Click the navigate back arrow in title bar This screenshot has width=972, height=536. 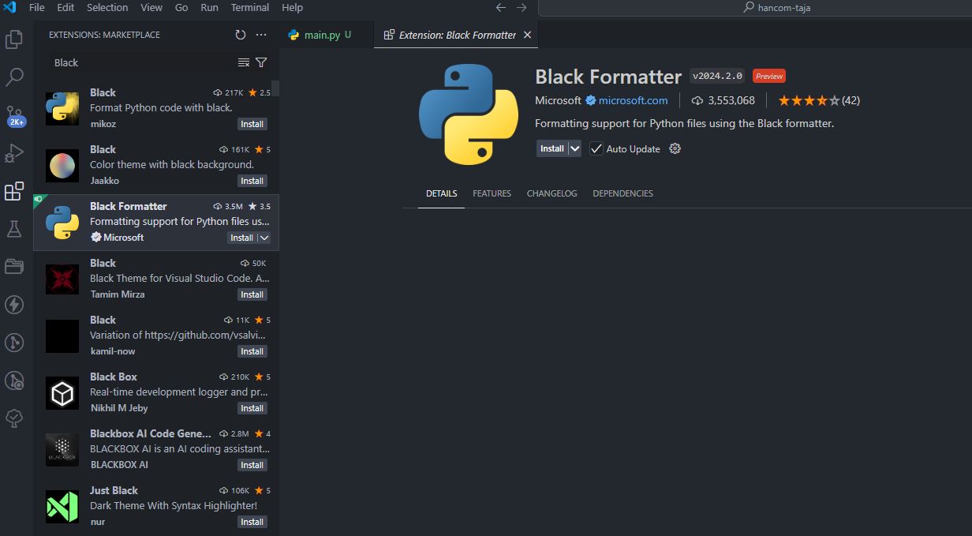[501, 7]
